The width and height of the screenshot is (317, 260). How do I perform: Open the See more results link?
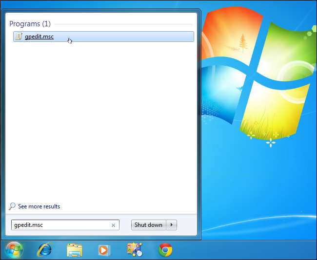[39, 206]
